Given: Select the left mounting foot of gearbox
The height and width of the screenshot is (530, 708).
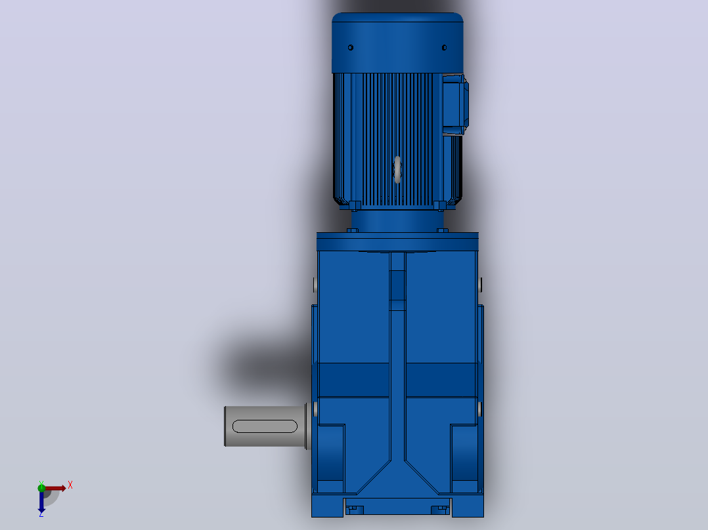Looking at the screenshot, I should tap(327, 506).
